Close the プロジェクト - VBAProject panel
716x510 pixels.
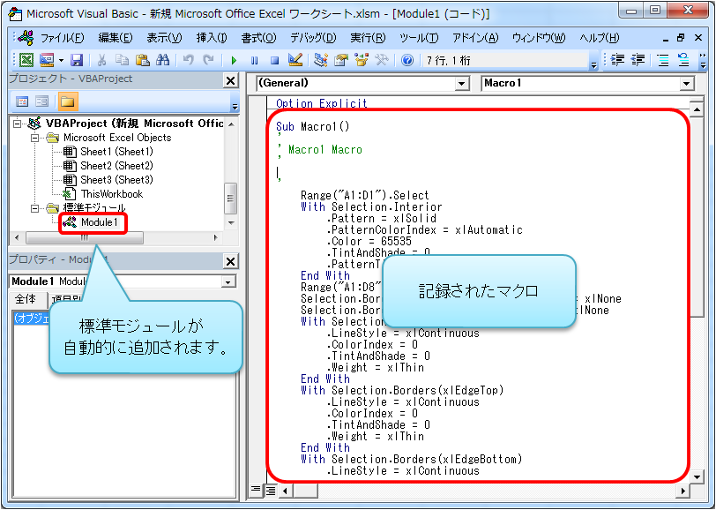pos(231,81)
